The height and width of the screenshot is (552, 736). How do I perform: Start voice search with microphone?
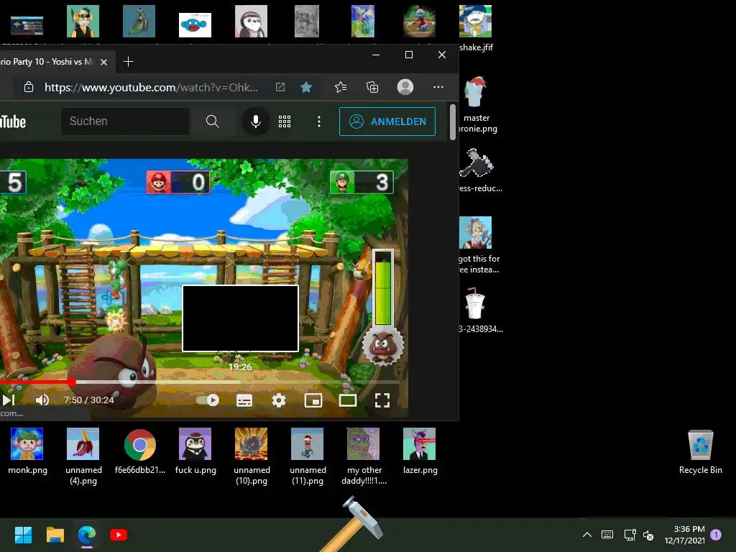255,121
